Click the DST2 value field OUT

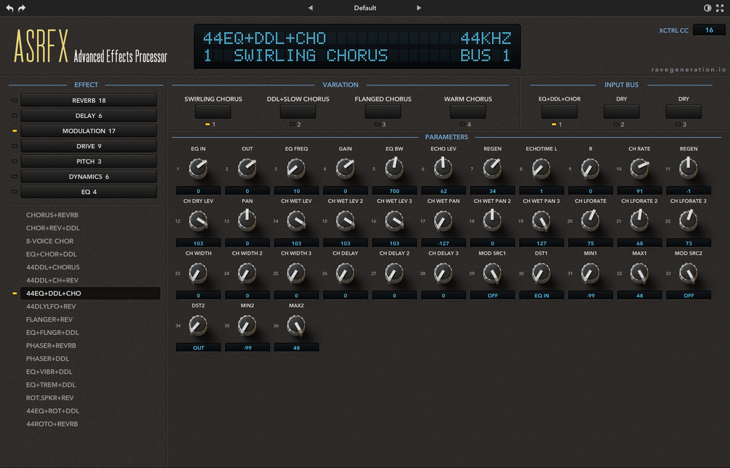pyautogui.click(x=198, y=348)
